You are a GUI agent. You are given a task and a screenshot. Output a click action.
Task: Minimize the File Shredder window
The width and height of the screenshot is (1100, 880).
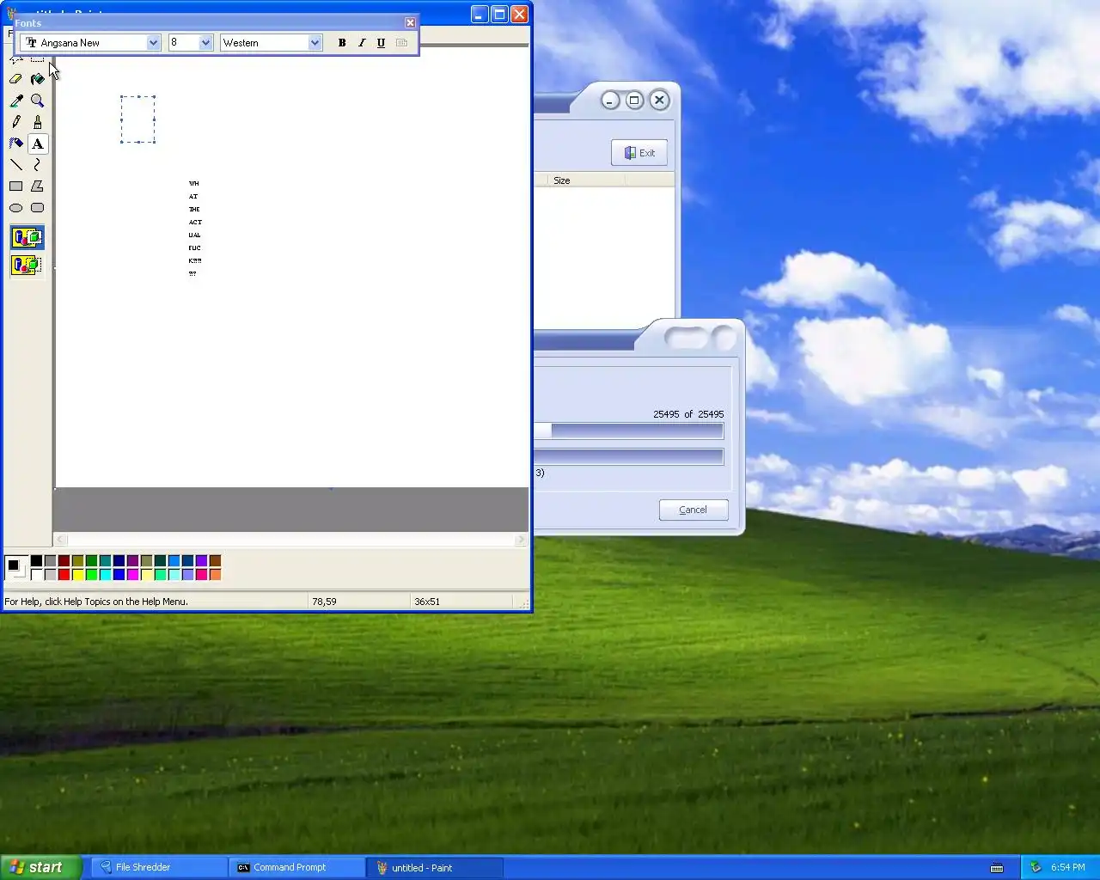[x=610, y=101]
